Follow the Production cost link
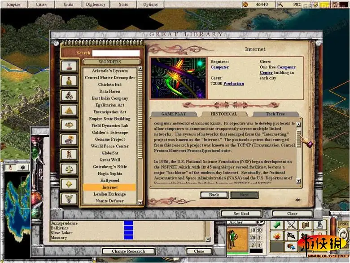Screen dimensions: 350x263 (x=234, y=84)
